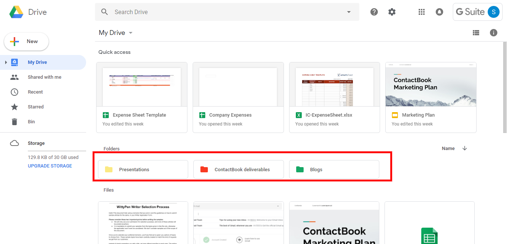Click in the Search Drive field
Viewport: 507px width, 244px height.
[x=227, y=12]
